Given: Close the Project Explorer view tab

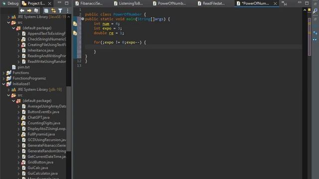Looking at the screenshot, I should pos(50,3).
